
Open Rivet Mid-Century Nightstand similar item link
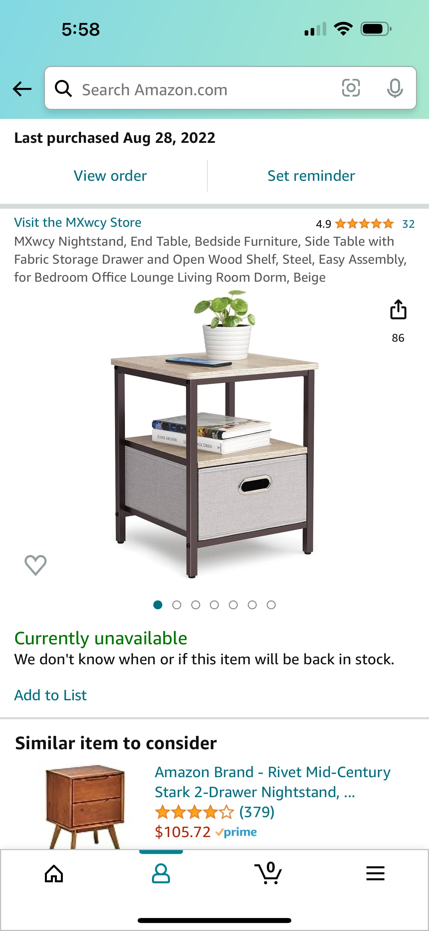click(x=273, y=782)
